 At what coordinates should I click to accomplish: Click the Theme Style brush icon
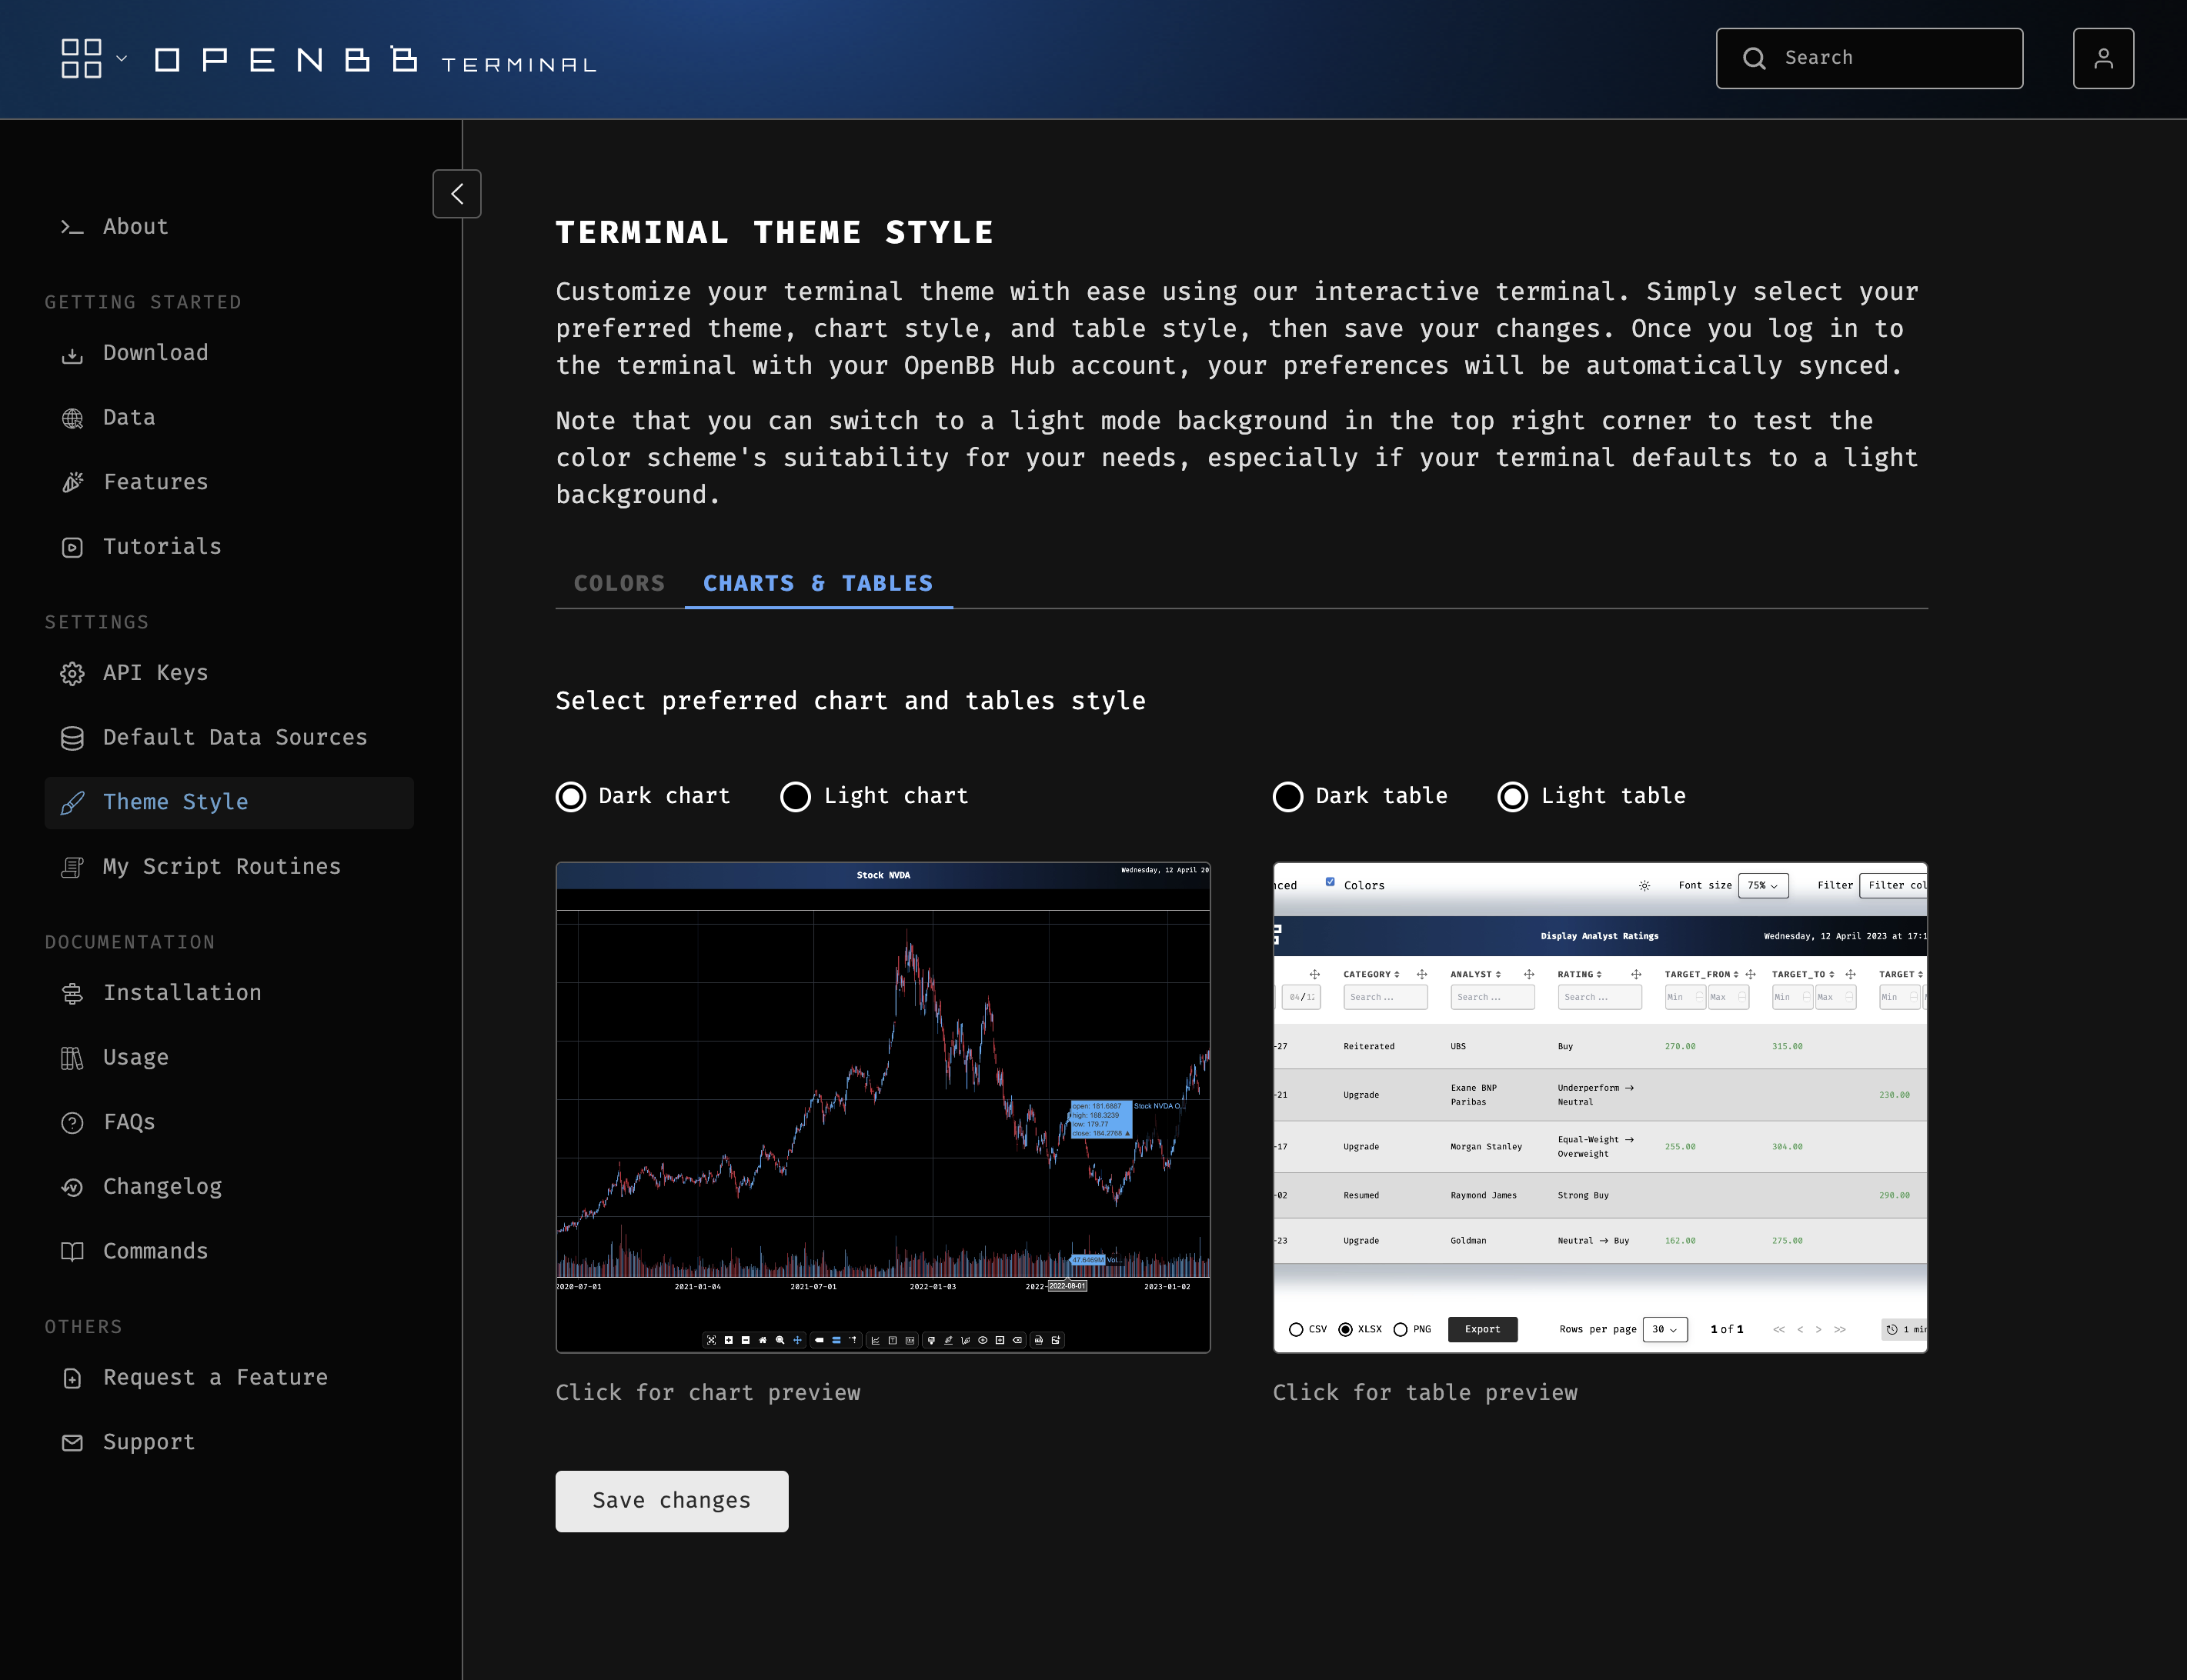(72, 803)
